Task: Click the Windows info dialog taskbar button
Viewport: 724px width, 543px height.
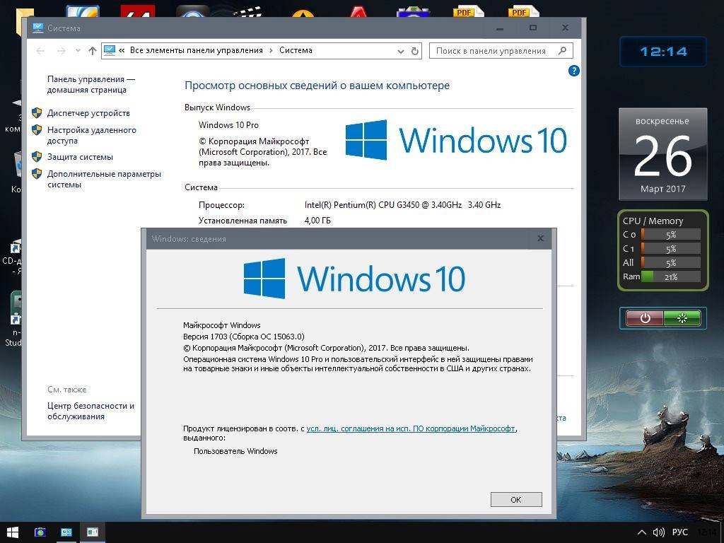Action: [93, 532]
